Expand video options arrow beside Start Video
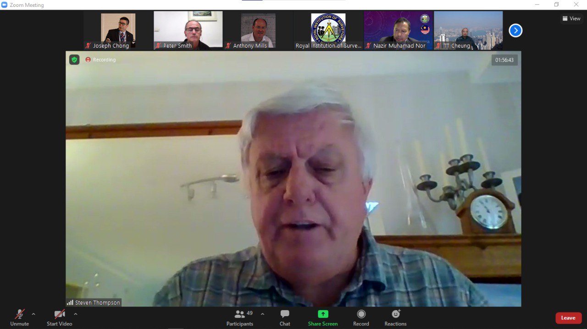Viewport: 587px width, 329px height. 76,314
